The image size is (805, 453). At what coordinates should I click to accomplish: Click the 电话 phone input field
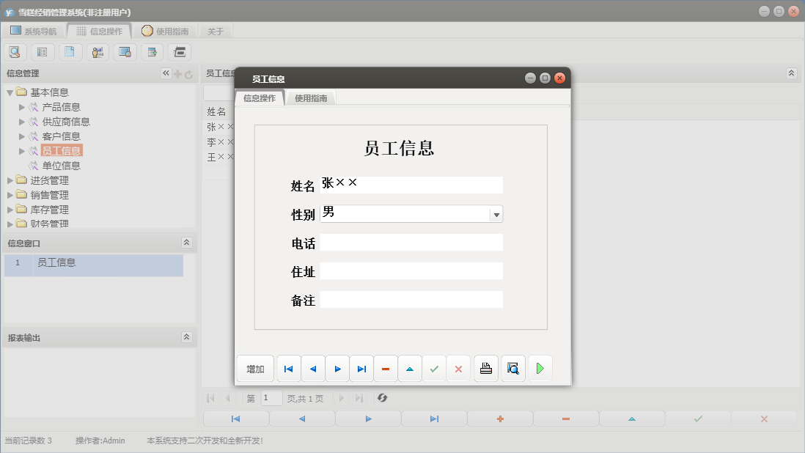pyautogui.click(x=411, y=242)
